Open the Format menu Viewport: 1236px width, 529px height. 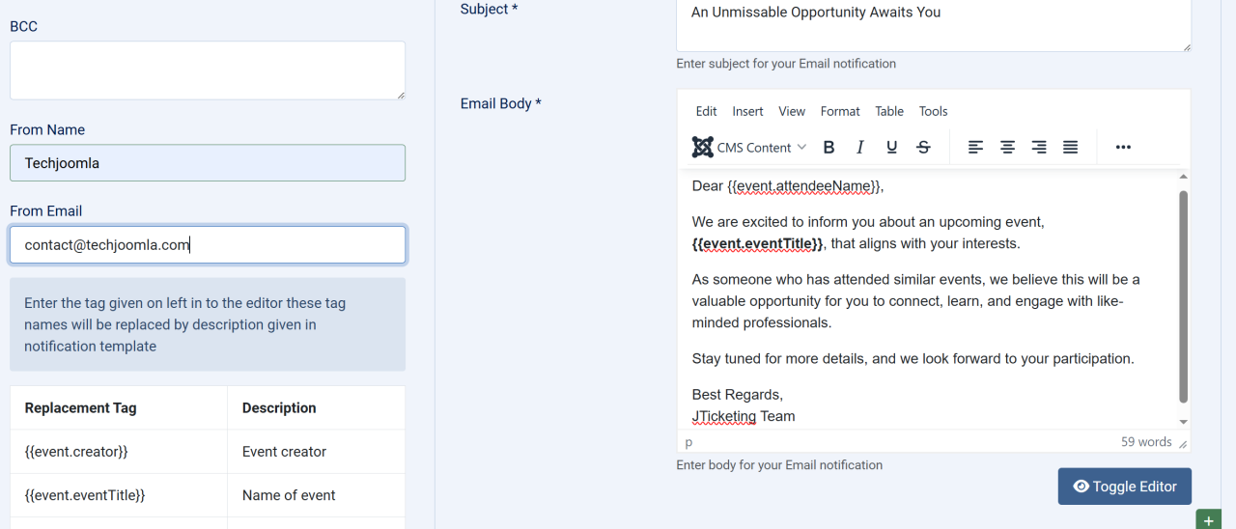coord(840,111)
